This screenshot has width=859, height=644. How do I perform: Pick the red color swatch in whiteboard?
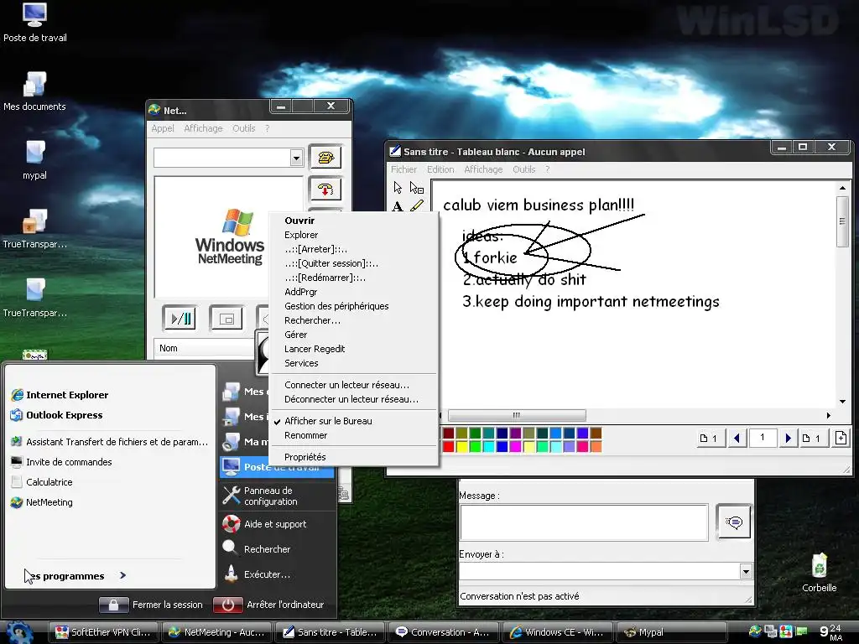click(448, 447)
